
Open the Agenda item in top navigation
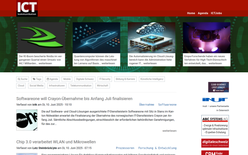click(x=203, y=13)
